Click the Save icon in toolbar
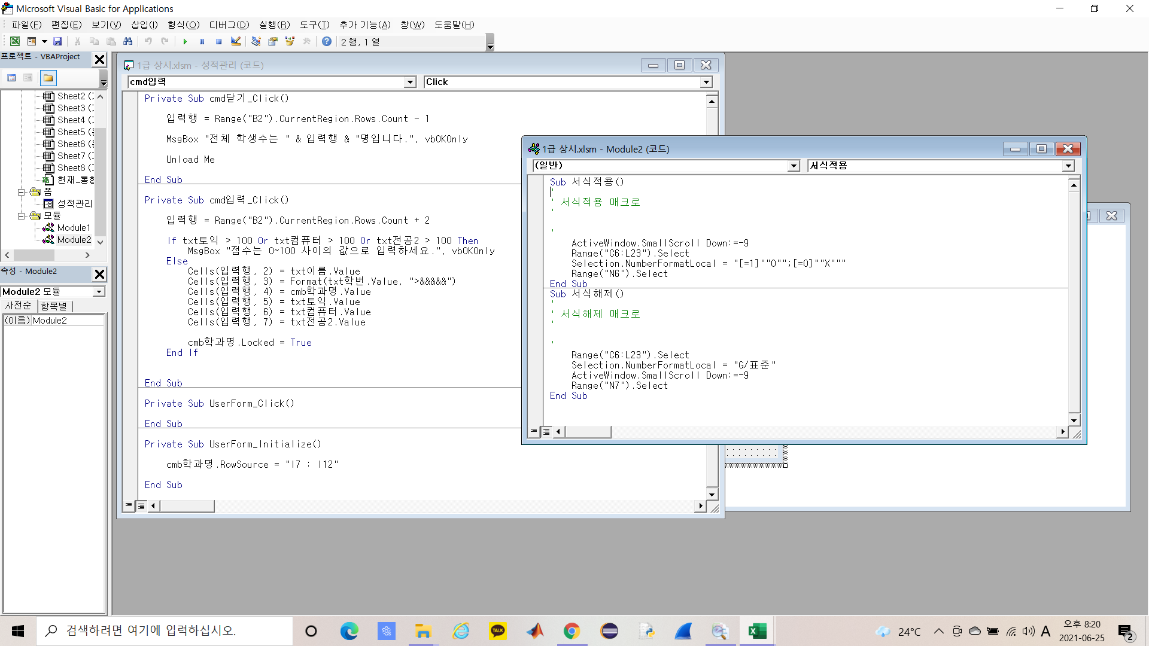1149x646 pixels. (57, 41)
